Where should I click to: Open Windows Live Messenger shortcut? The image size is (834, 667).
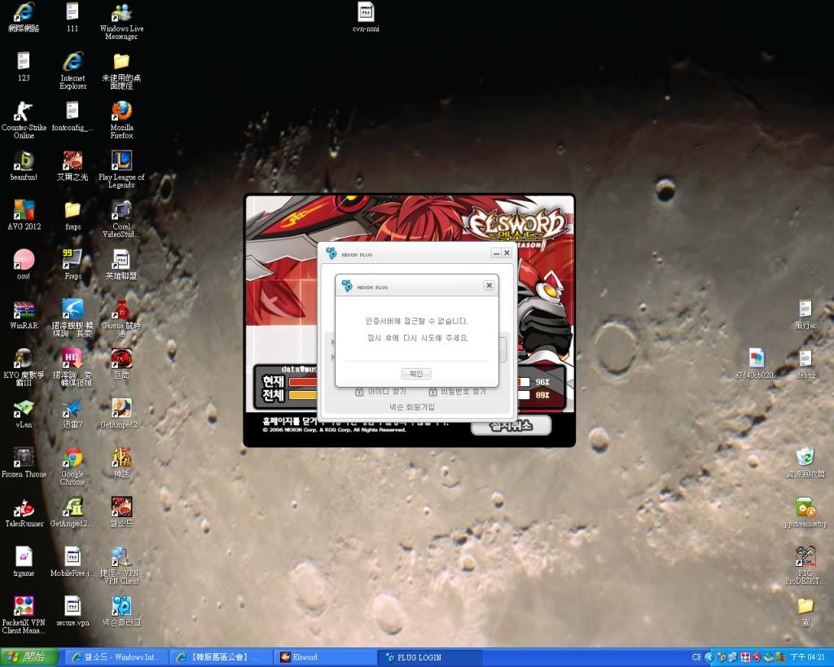[121, 12]
